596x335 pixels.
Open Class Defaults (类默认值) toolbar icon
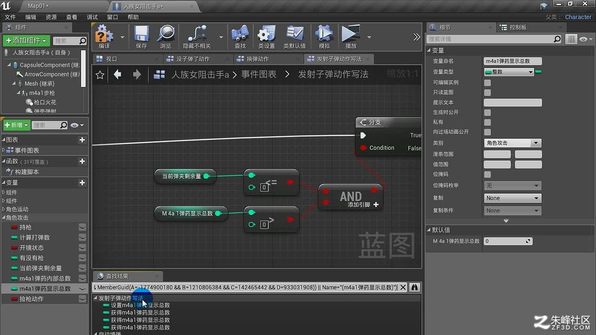pos(295,37)
